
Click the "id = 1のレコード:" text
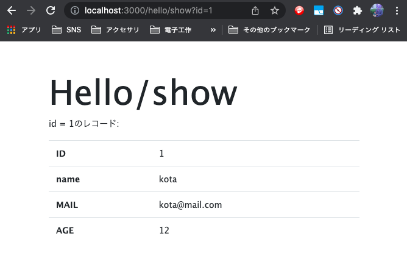(x=84, y=123)
